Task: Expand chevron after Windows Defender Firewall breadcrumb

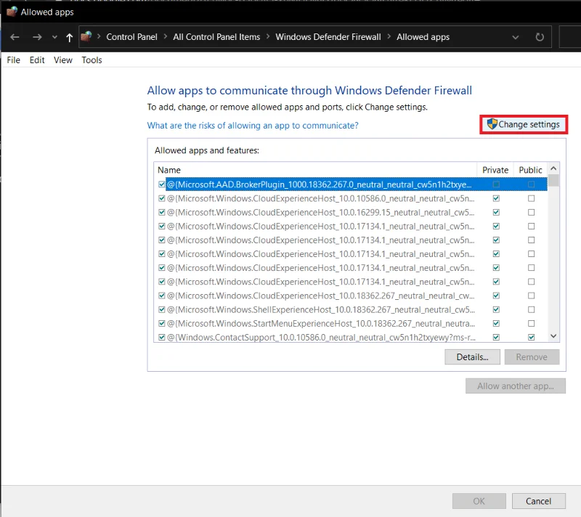Action: tap(389, 36)
